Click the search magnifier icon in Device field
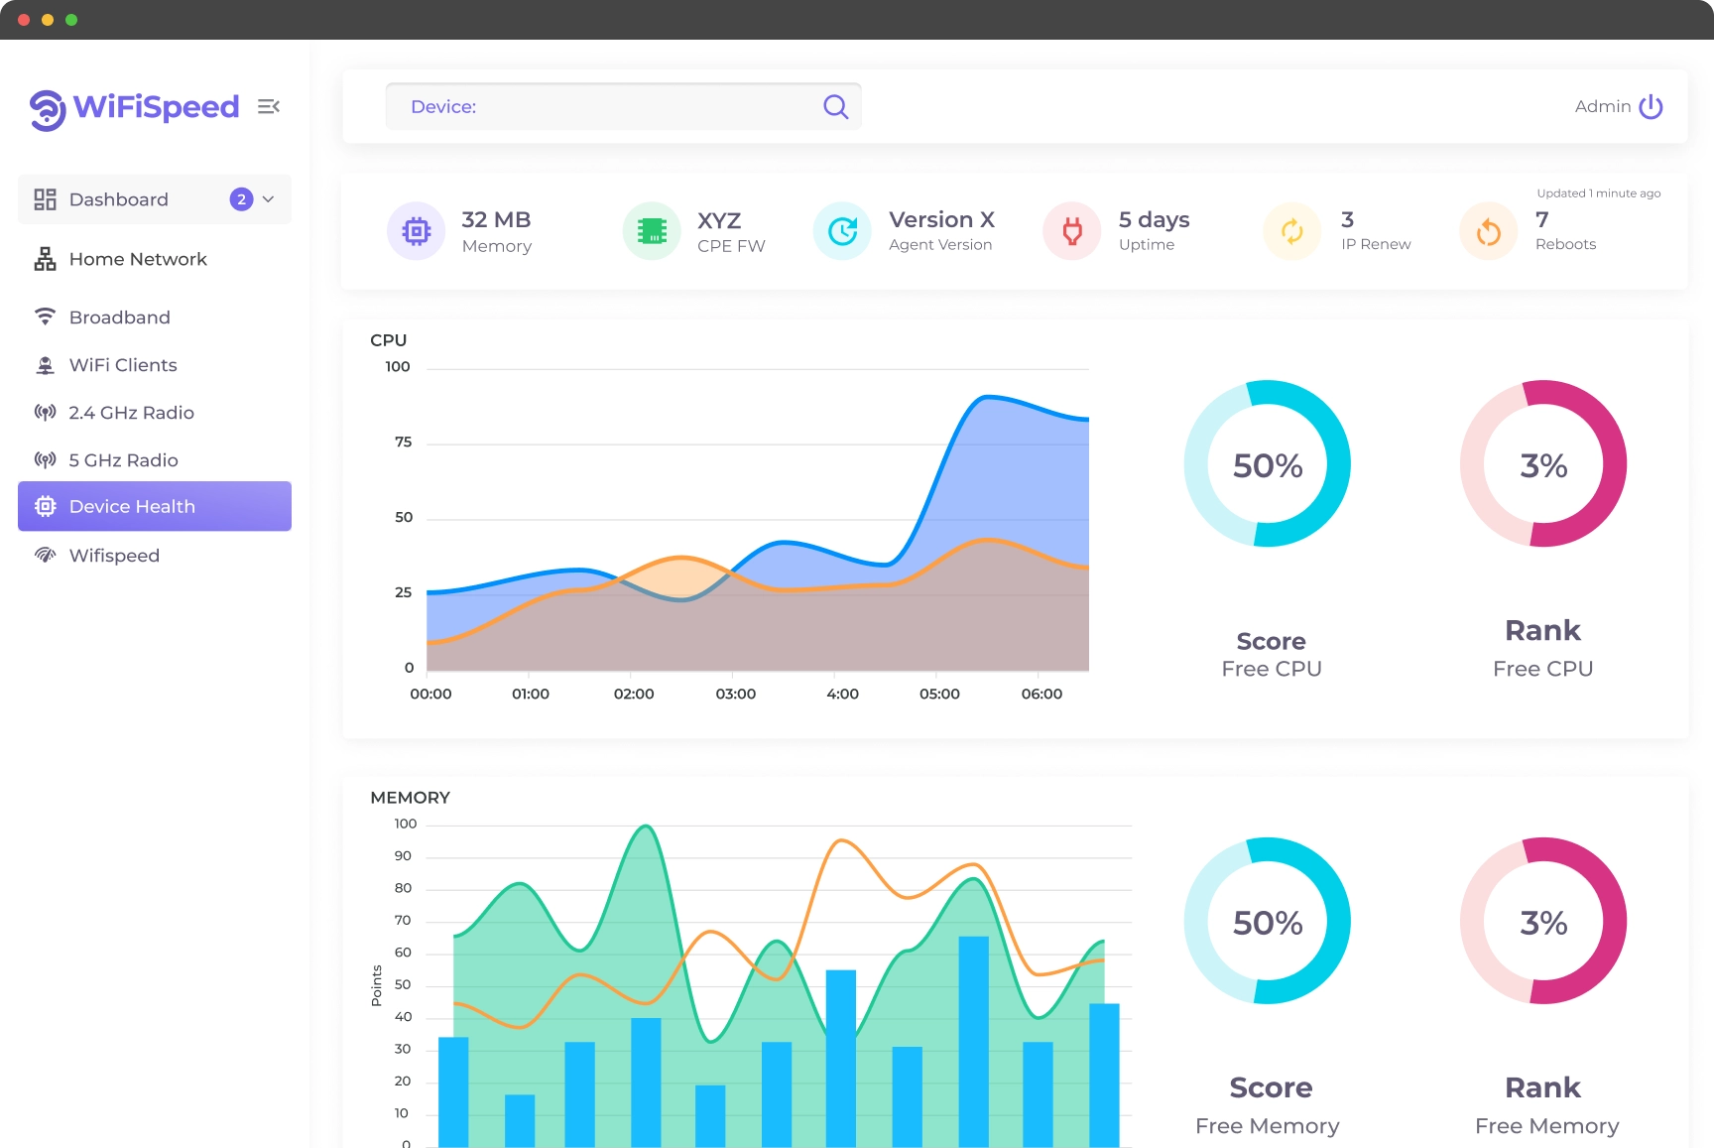1714x1148 pixels. point(836,106)
